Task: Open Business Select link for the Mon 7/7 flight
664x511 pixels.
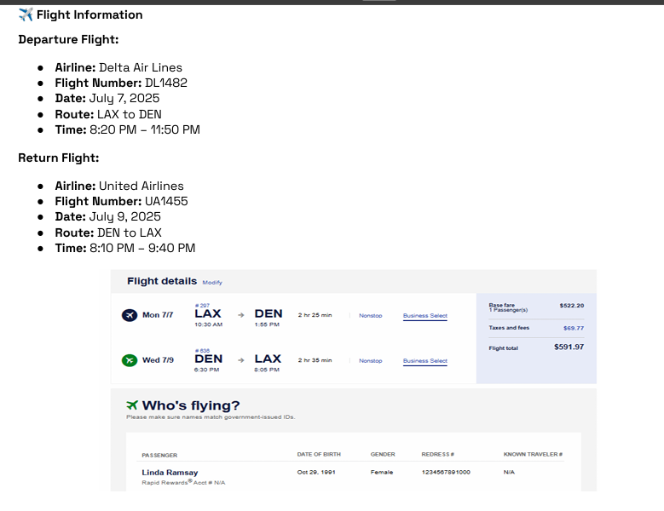Action: (x=424, y=316)
